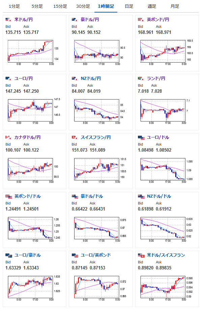Image resolution: width=202 pixels, height=309 pixels.
Task: Click the EU/US flag icon beside ユーロ/ドル
Action: [x=141, y=137]
